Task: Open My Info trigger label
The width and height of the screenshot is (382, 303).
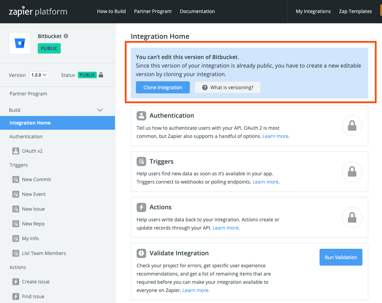Action: click(30, 238)
